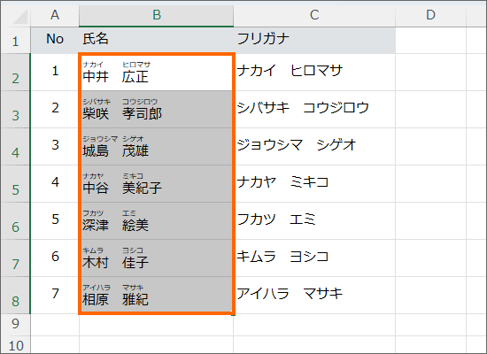Click cell with name 柴咲 孝司郎

[156, 110]
